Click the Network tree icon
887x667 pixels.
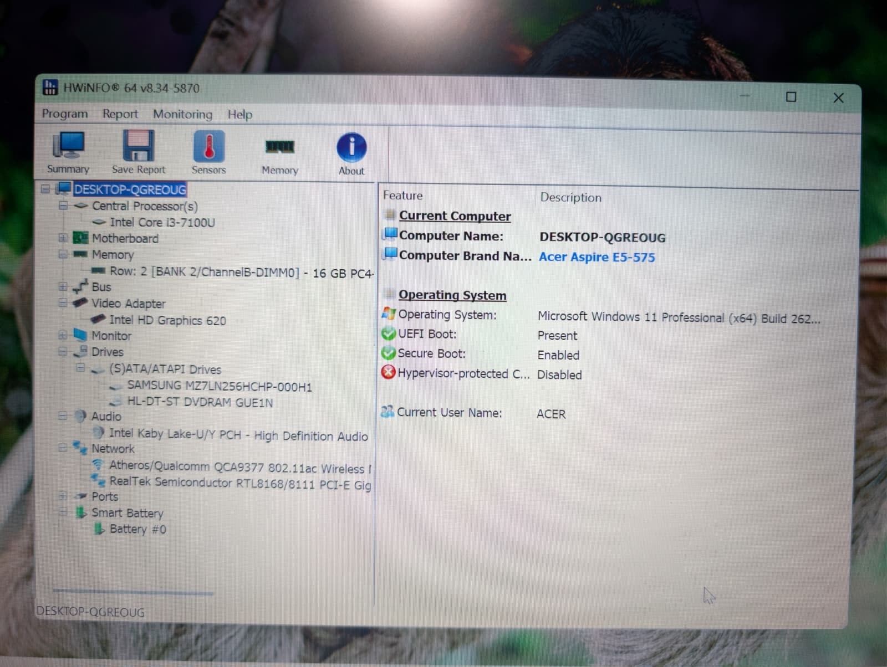coord(80,448)
